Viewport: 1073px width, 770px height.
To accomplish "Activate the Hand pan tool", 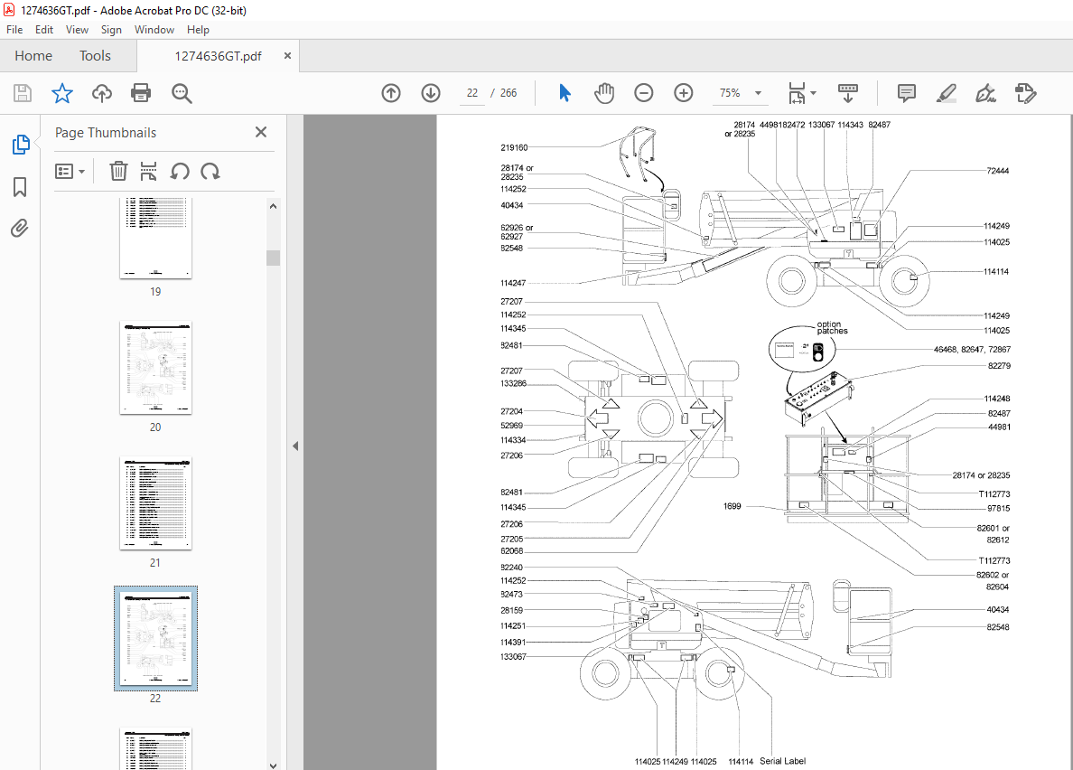I will tap(604, 93).
